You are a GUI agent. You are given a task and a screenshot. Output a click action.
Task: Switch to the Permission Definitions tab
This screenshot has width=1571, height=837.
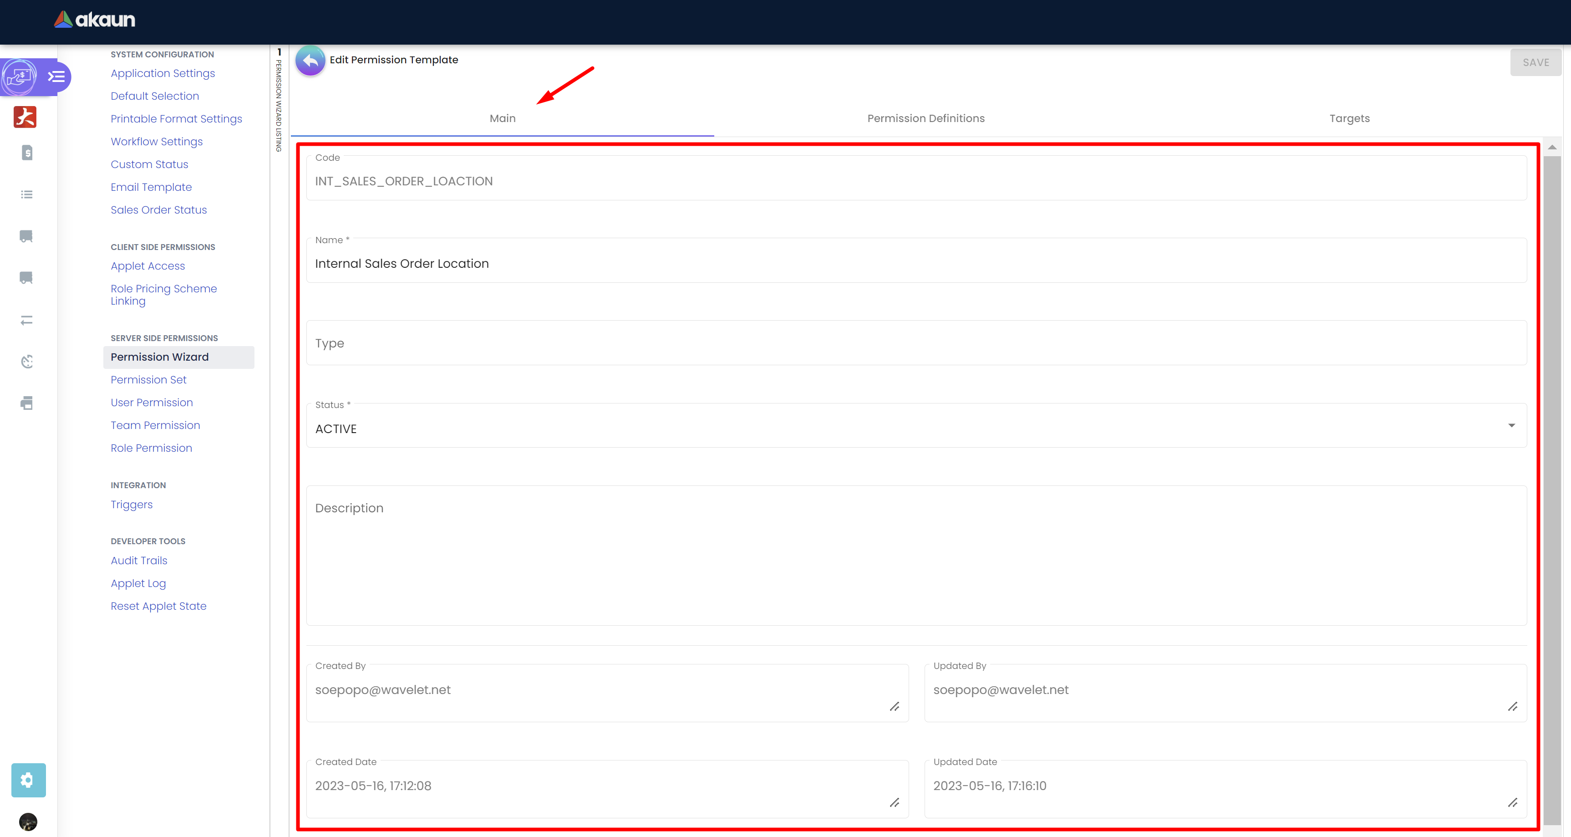tap(925, 118)
